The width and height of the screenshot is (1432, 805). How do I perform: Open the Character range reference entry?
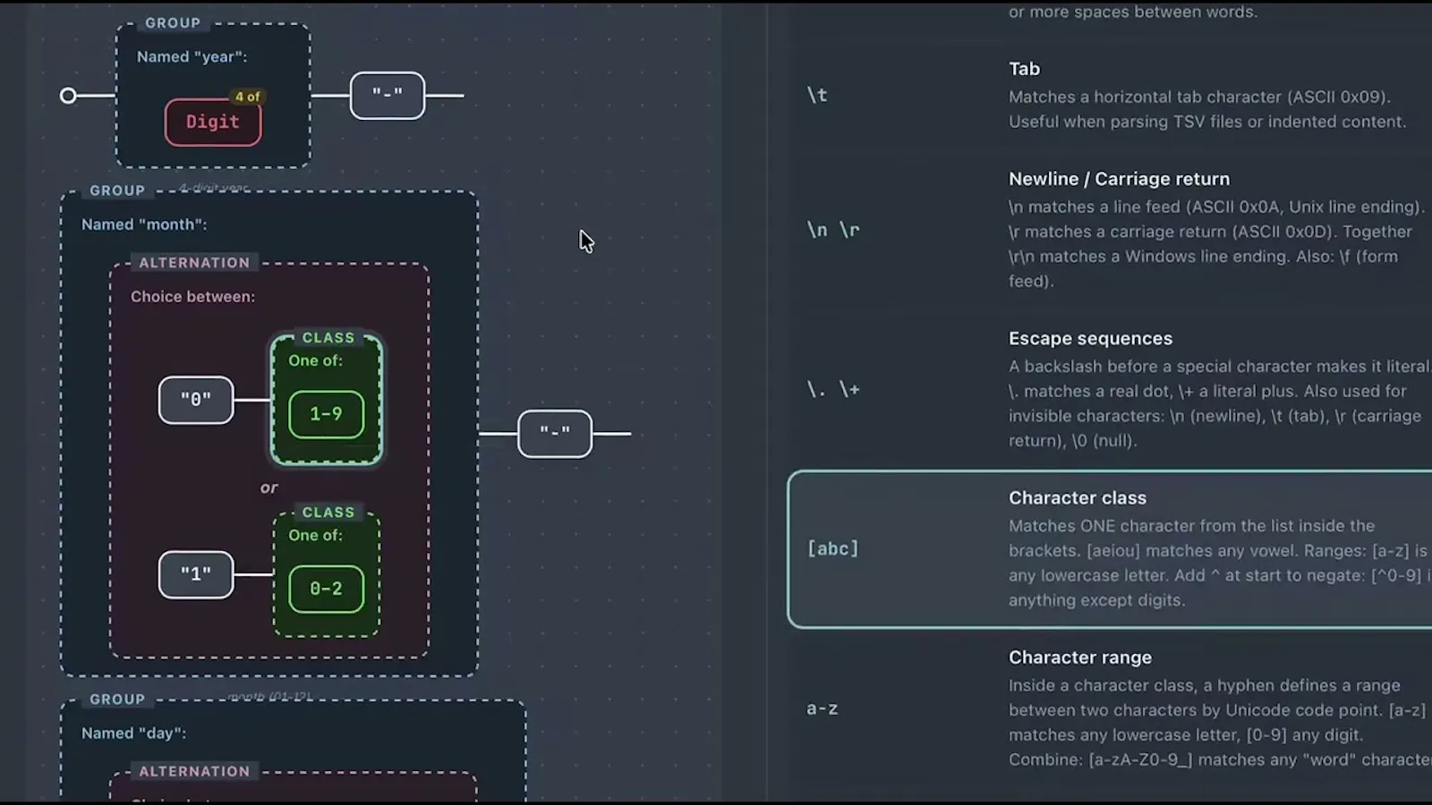click(1110, 708)
